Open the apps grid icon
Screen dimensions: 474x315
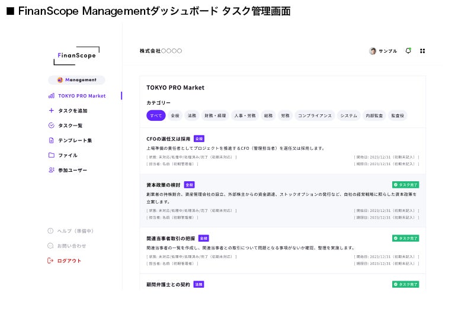[x=422, y=51]
